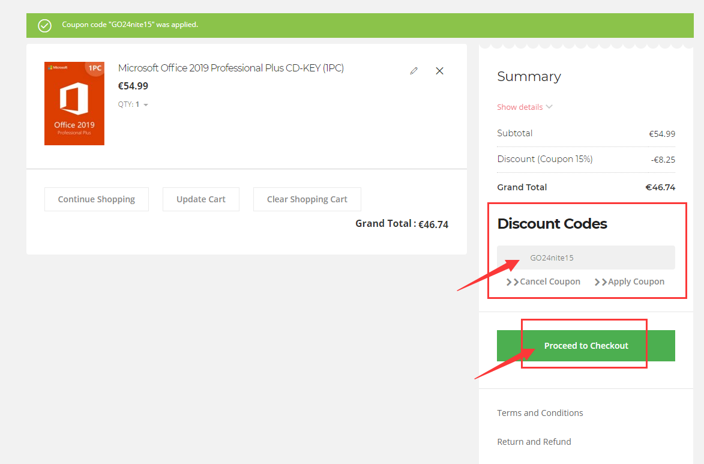Click the success checkmark icon in green banner
Viewport: 704px width, 464px height.
click(44, 26)
